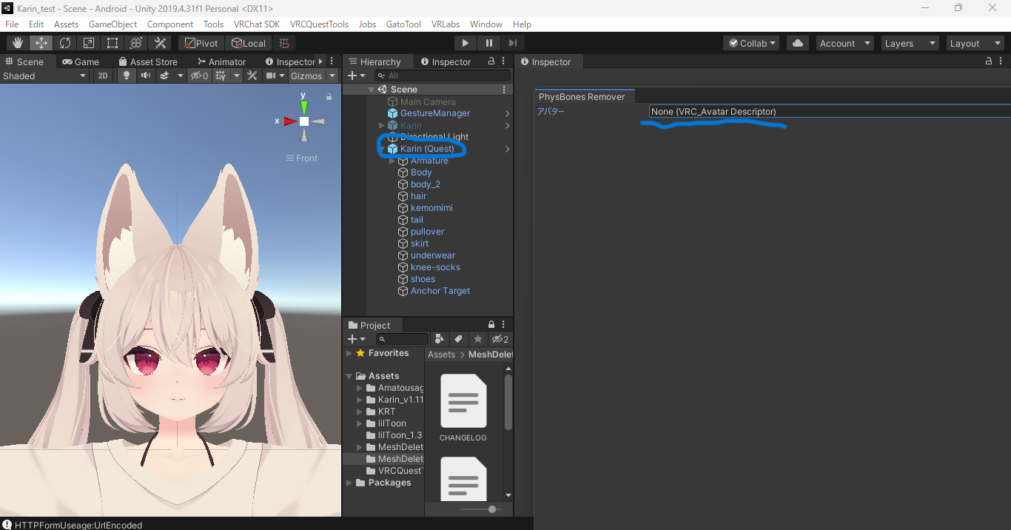Open the Layers dropdown
Image resolution: width=1011 pixels, height=530 pixels.
tap(910, 43)
